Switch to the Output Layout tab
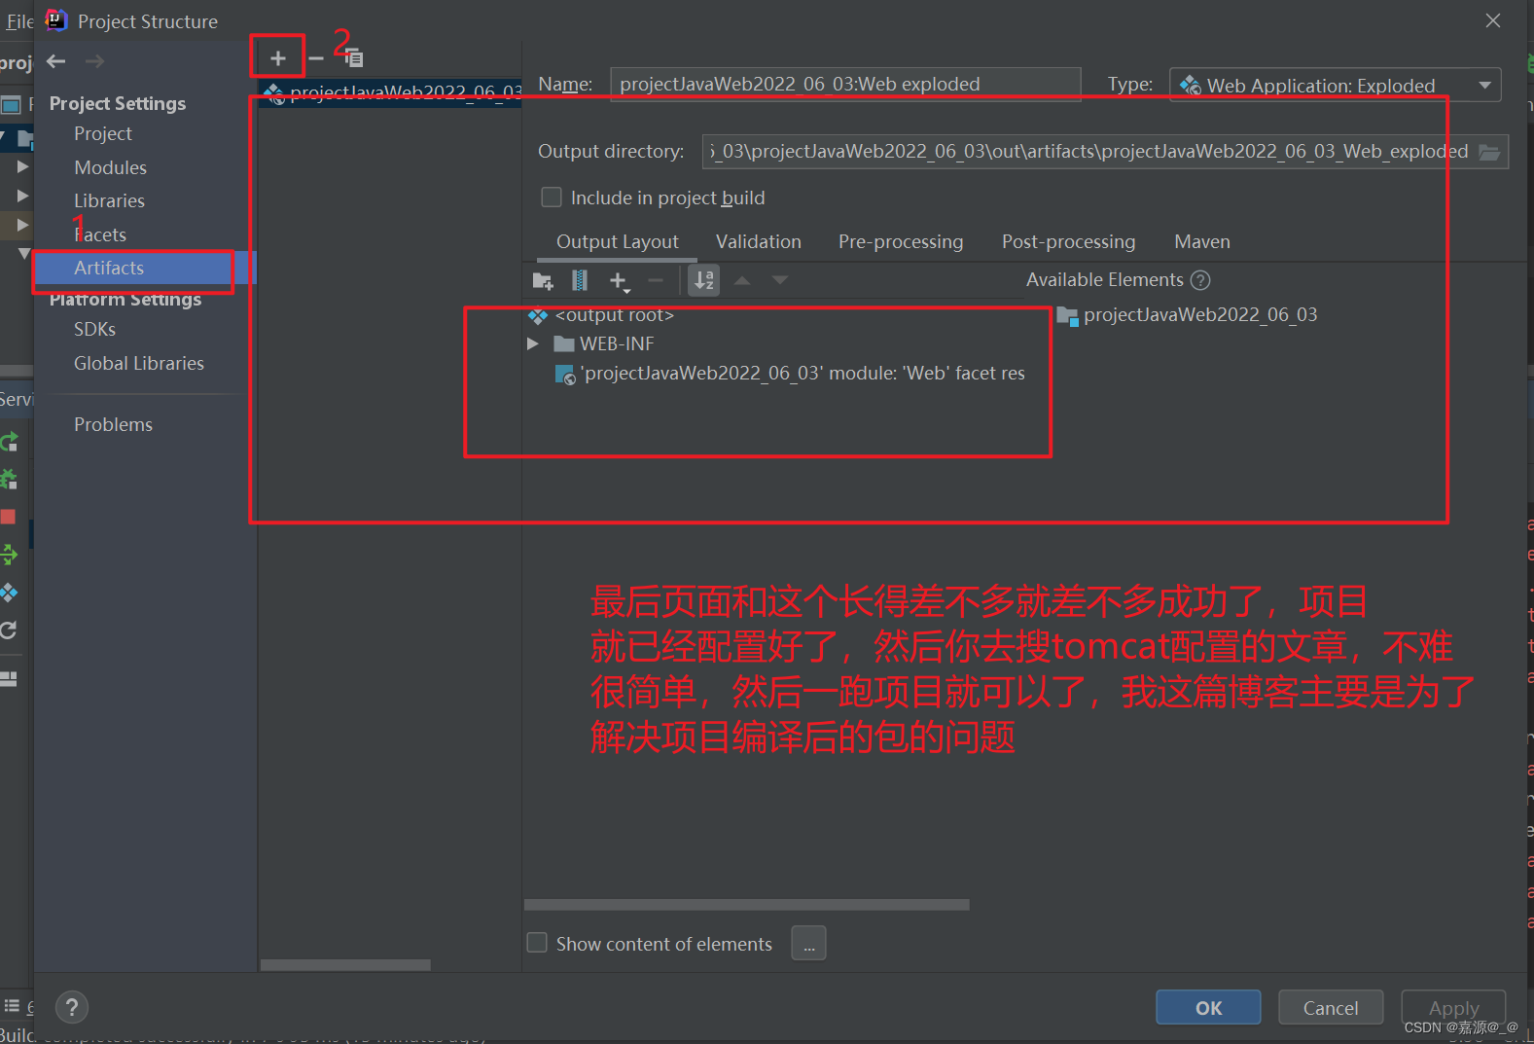The width and height of the screenshot is (1534, 1044). [617, 241]
